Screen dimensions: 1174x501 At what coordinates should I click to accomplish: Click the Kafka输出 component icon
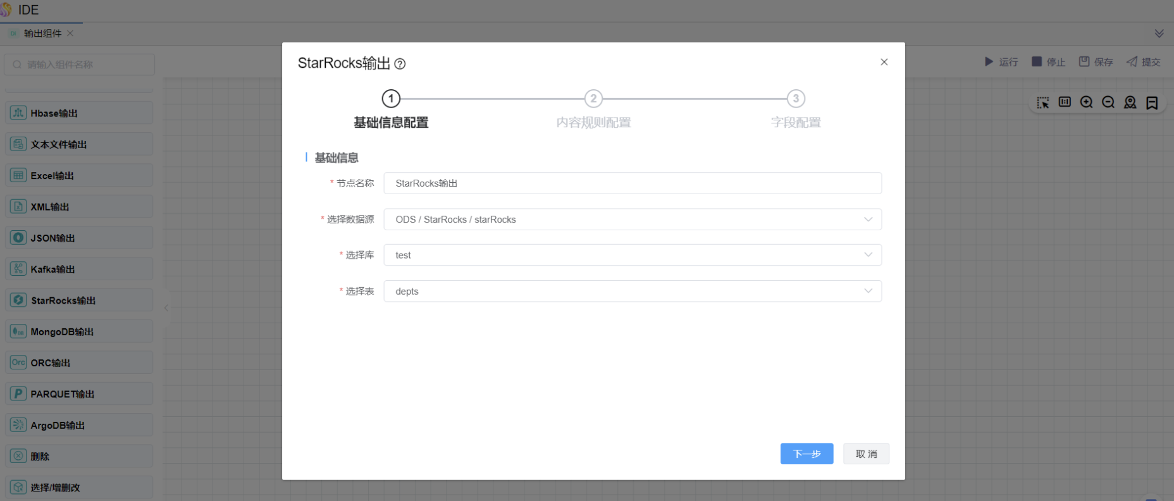pos(18,269)
